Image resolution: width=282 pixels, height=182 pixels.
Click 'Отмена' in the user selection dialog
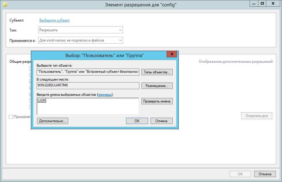[x=161, y=121]
